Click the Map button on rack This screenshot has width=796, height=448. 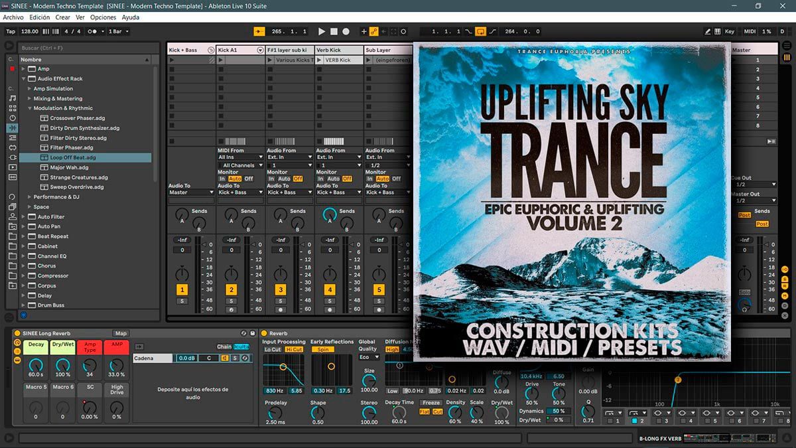121,333
